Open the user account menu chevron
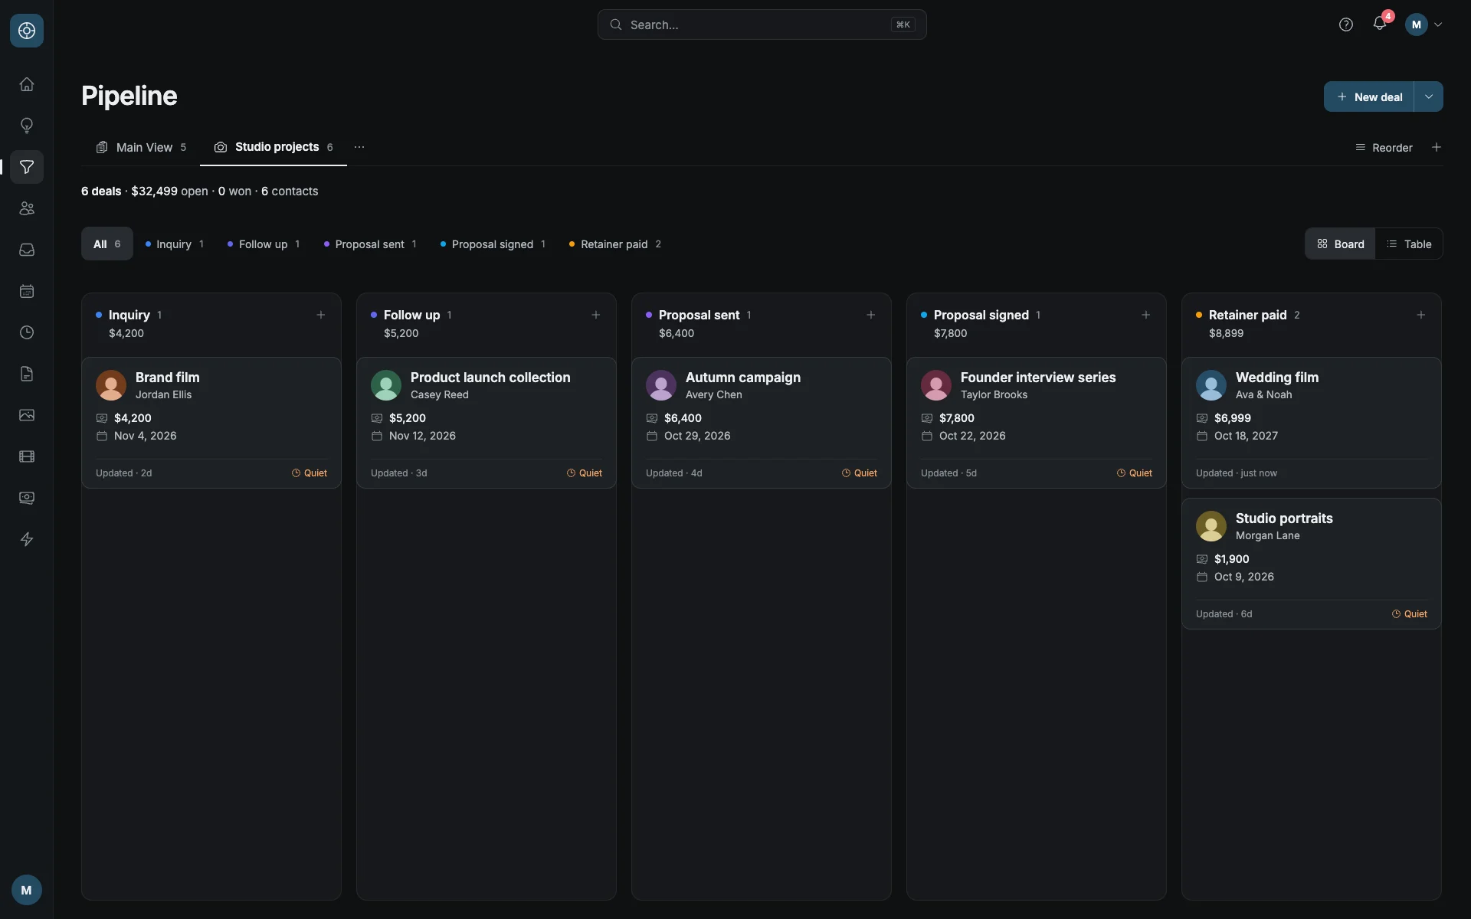The height and width of the screenshot is (919, 1471). coord(1438,25)
